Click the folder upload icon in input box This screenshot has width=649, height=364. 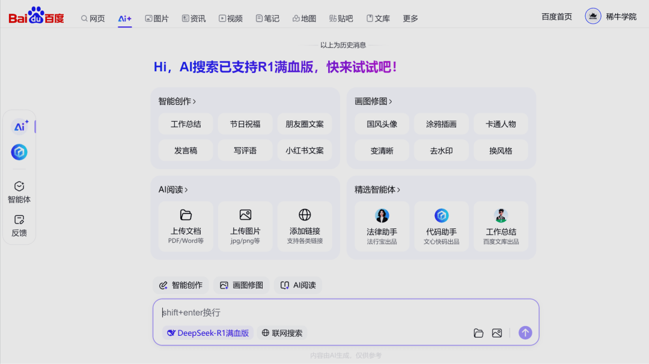pos(478,333)
